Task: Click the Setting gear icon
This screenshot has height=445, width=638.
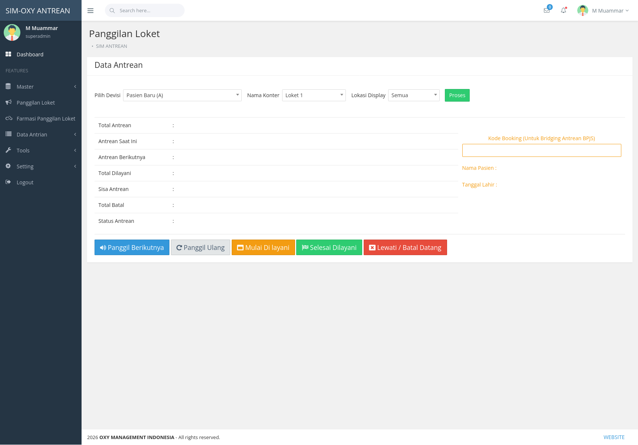Action: (8, 166)
